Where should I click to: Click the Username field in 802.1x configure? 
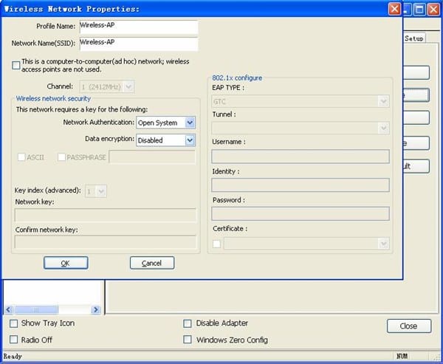300,156
